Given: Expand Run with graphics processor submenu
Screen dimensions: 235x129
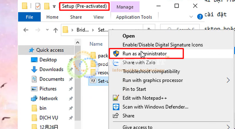Looking at the screenshot, I should 228,80.
